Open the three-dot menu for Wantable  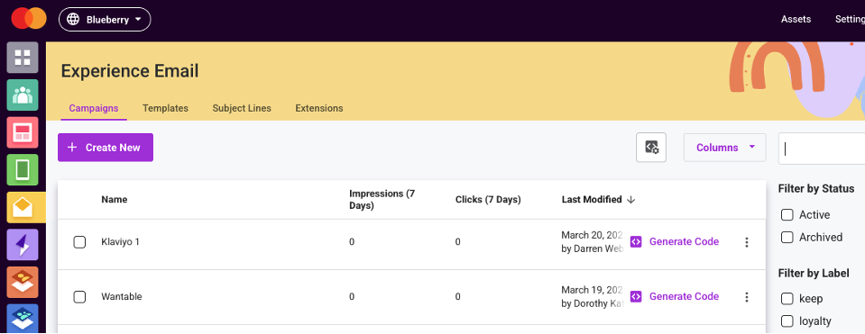(747, 297)
